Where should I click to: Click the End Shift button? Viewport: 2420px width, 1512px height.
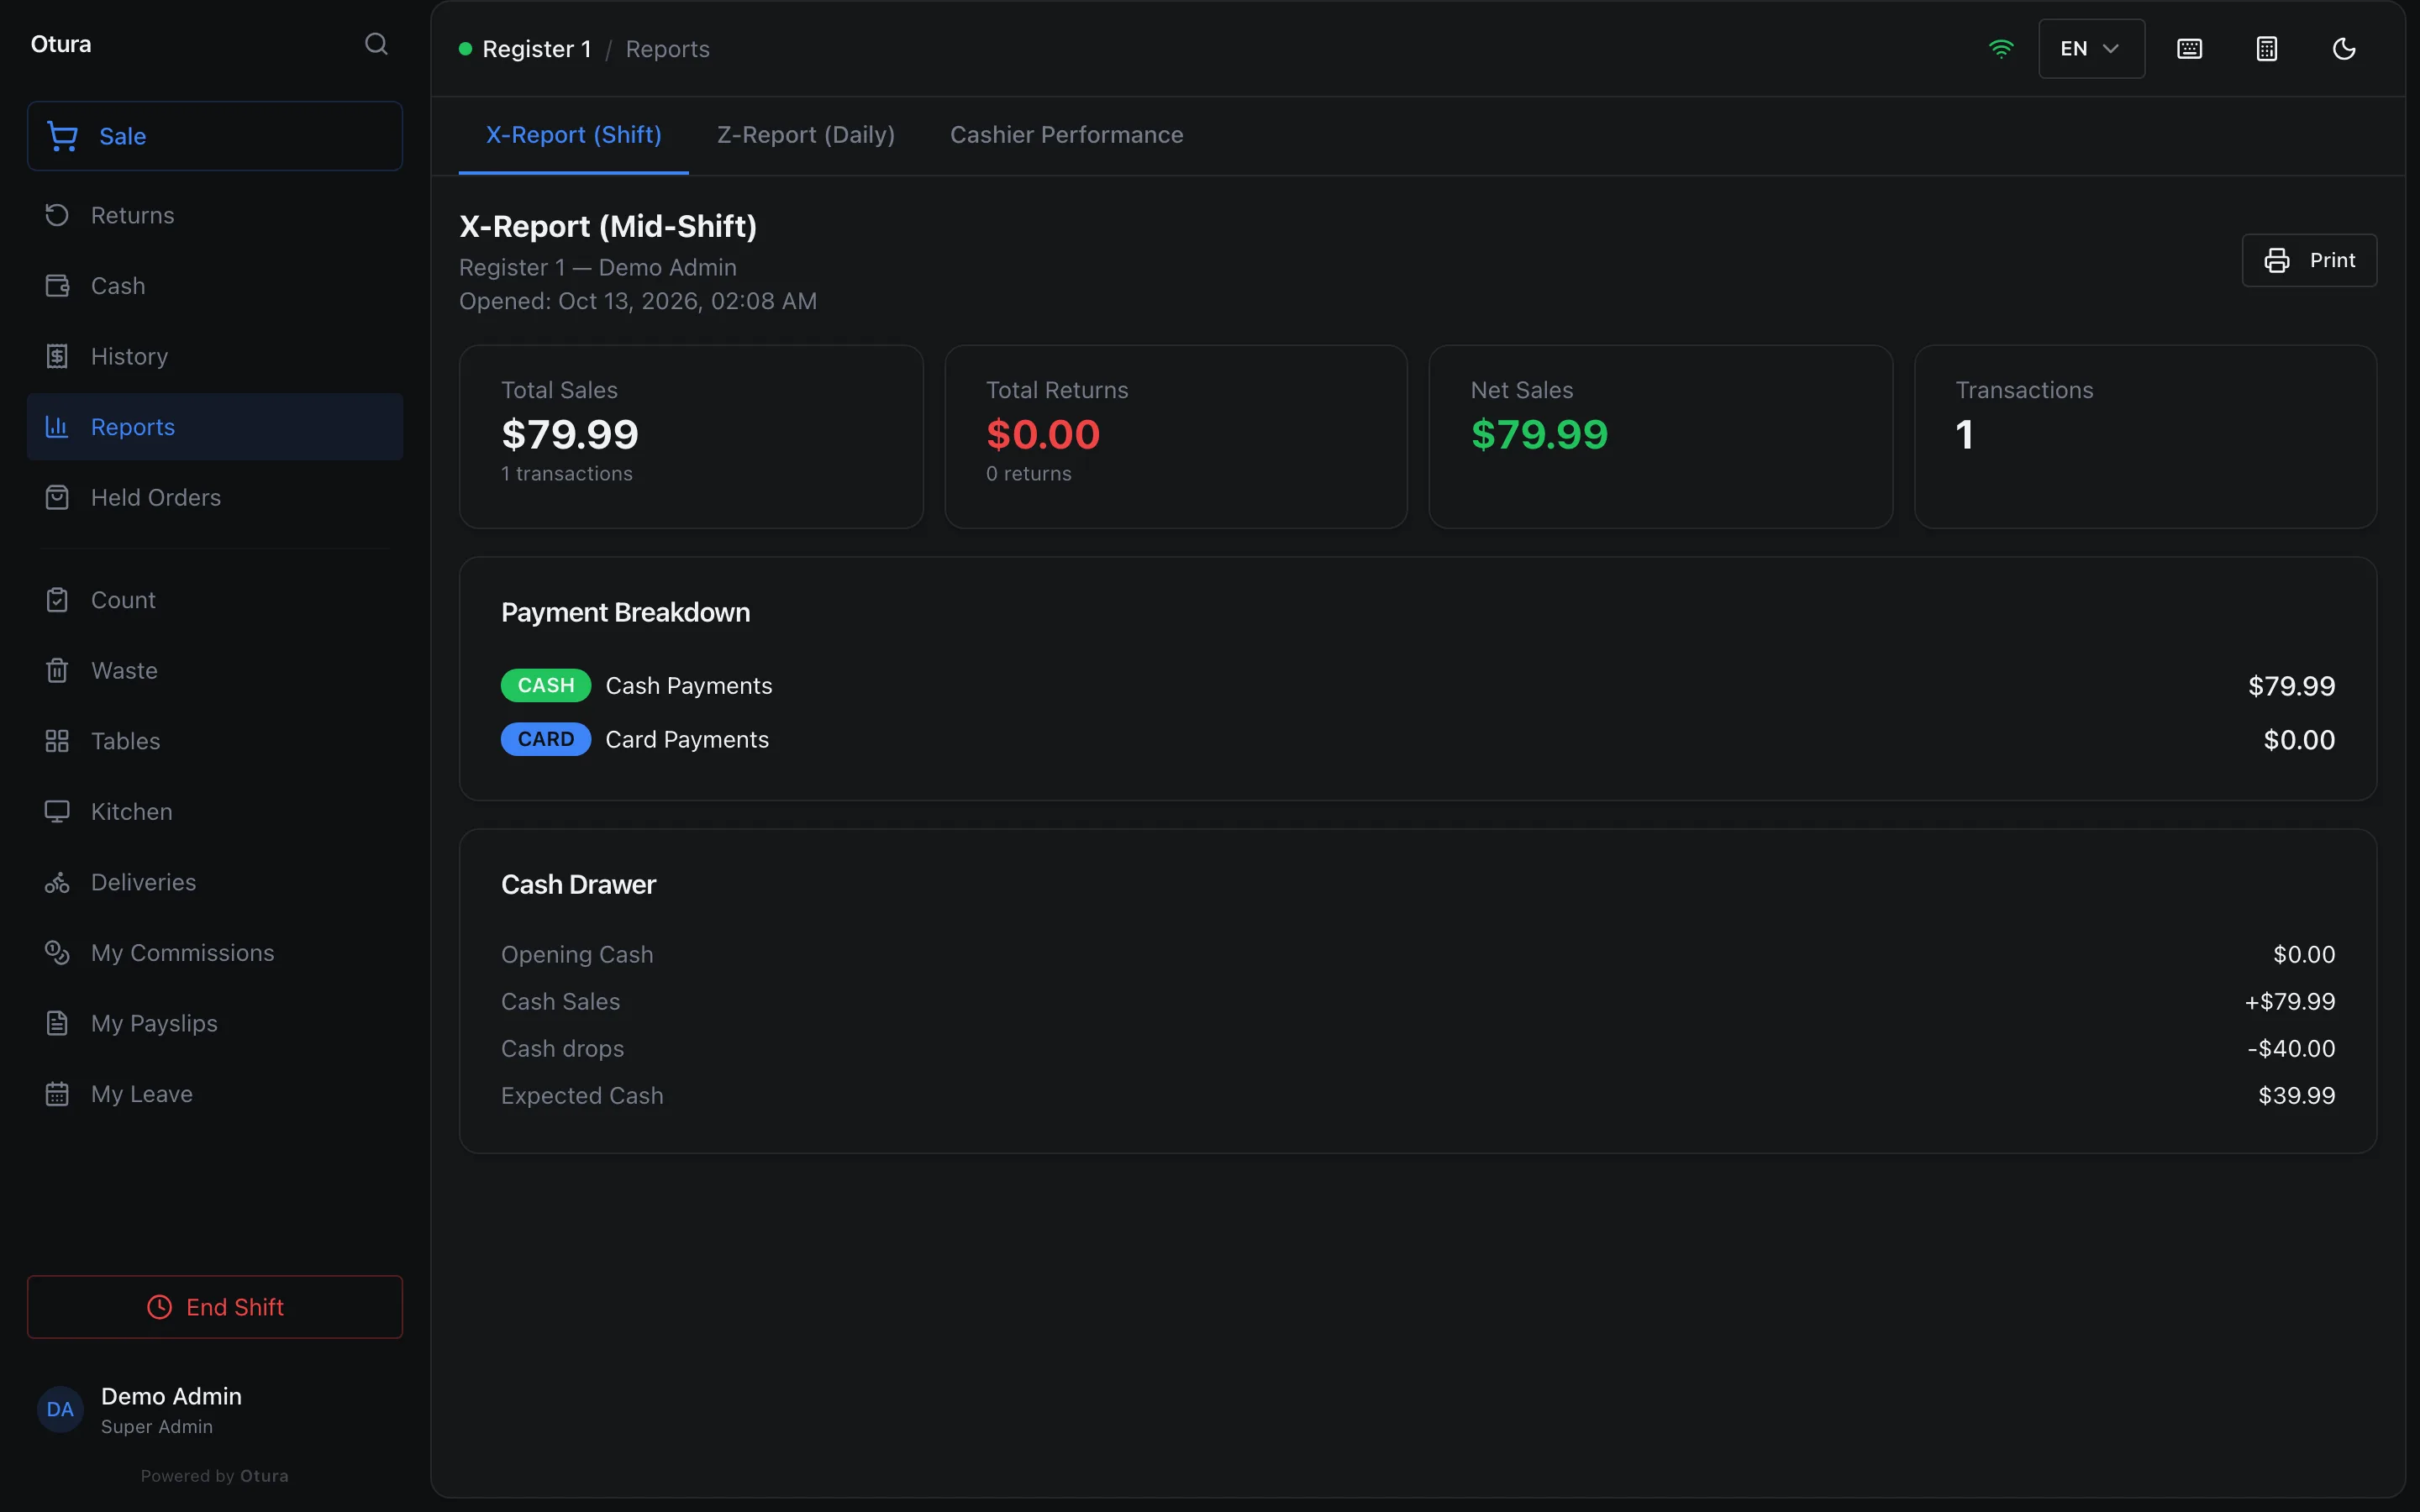(215, 1307)
